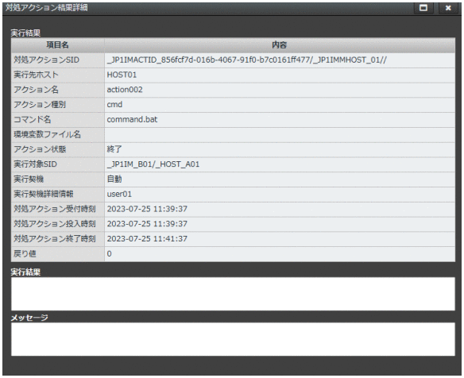Select the 自動 value cell
This screenshot has width=464, height=378.
point(280,179)
